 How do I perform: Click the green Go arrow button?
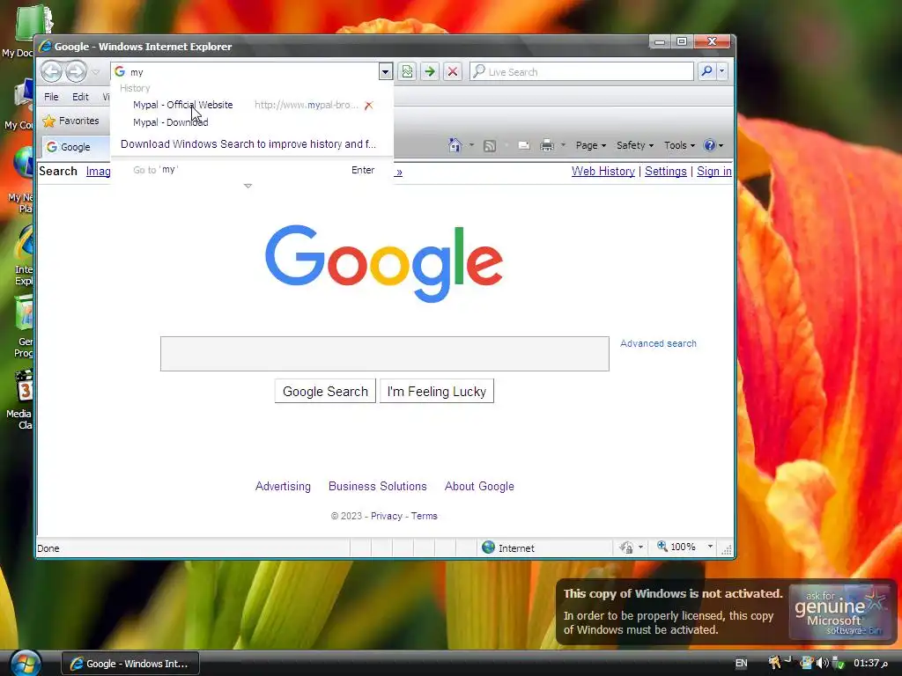430,72
